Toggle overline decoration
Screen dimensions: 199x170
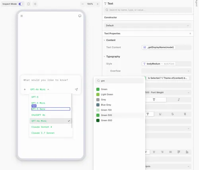(185, 114)
